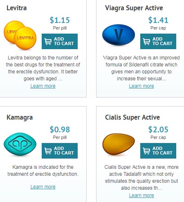The width and height of the screenshot is (184, 202).
Task: Follow the Learn more link for Kamagra
Action: 43,187
